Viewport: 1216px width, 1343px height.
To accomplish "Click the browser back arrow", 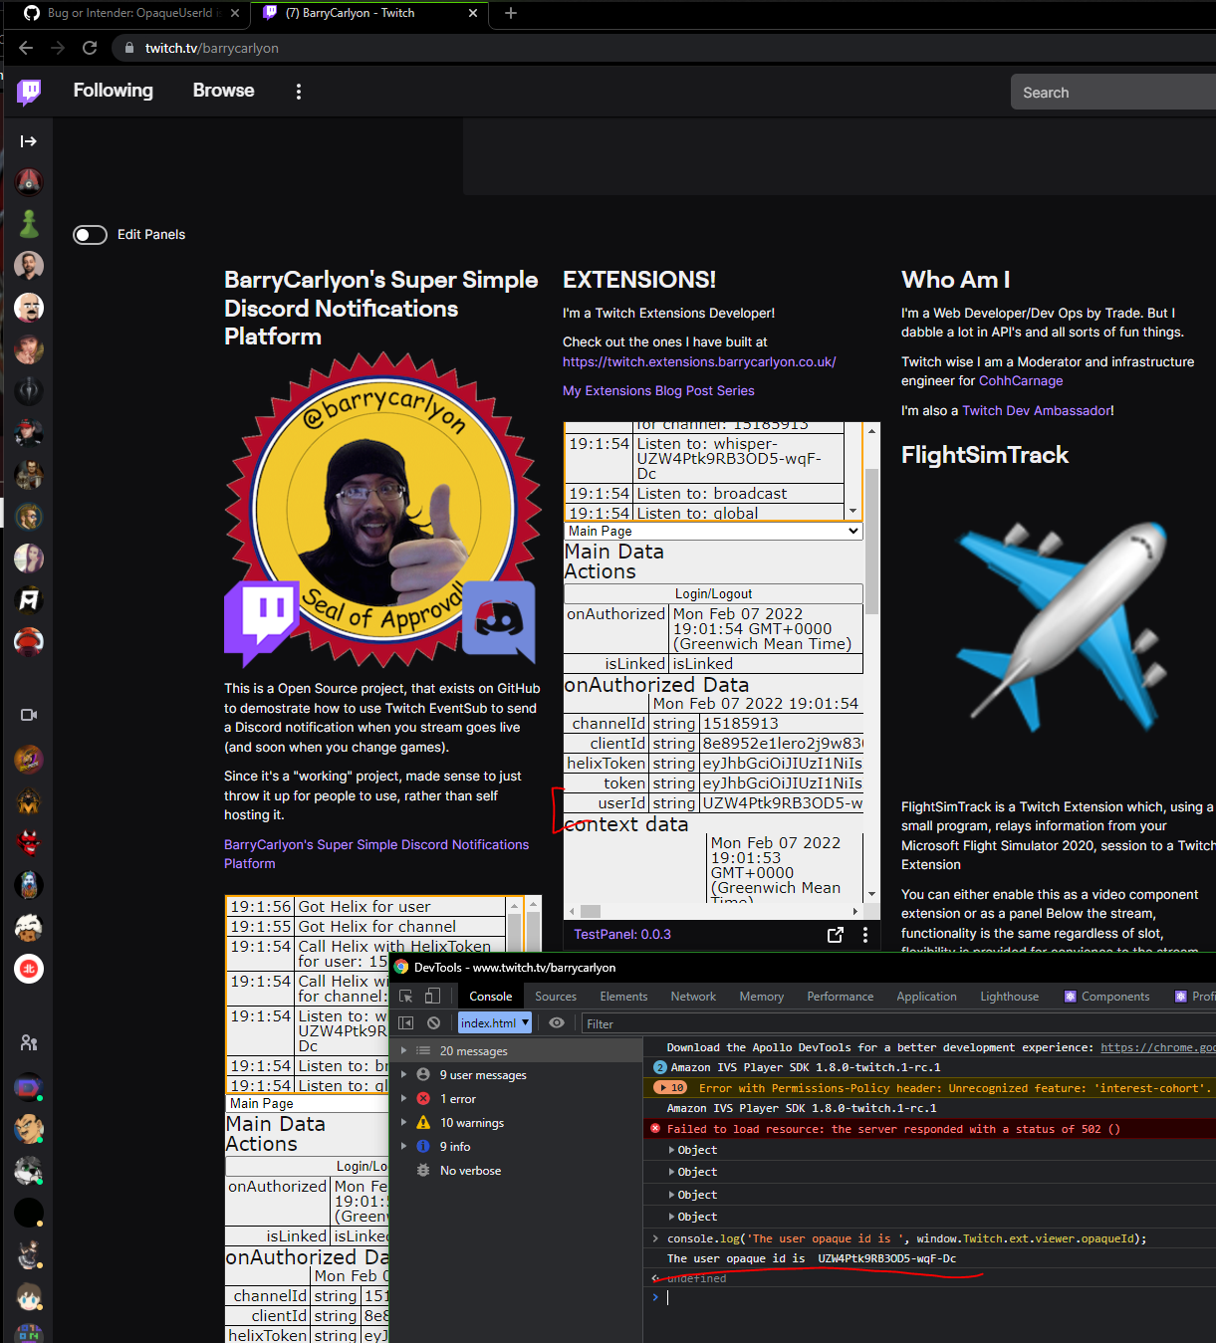I will coord(26,48).
